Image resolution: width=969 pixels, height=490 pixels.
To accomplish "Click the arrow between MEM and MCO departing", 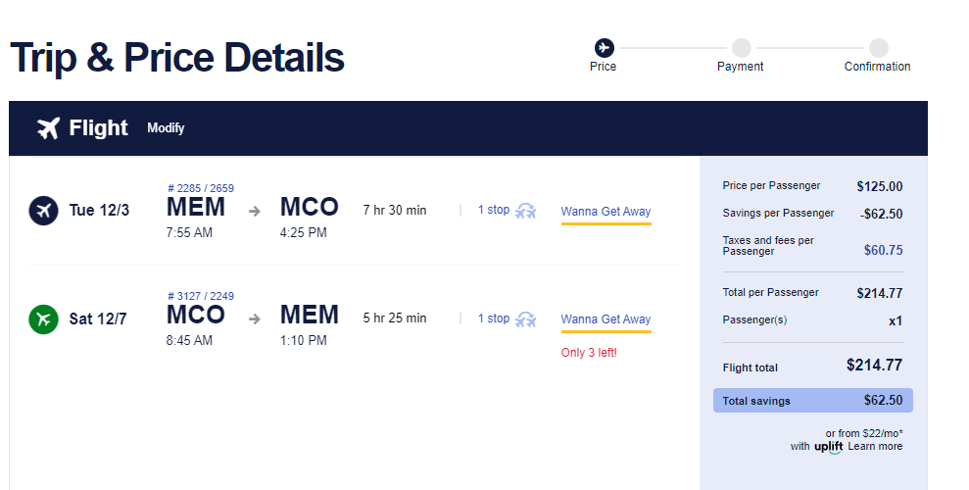I will coord(255,211).
